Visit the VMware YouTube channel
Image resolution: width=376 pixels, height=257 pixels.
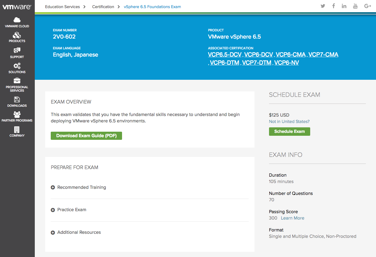click(x=355, y=6)
